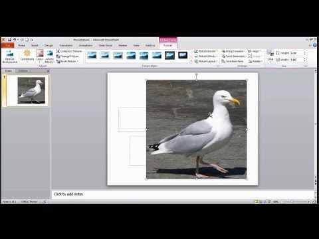Screen dimensions: 319x239
Task: Switch to the Review tab
Action: [x=122, y=45]
